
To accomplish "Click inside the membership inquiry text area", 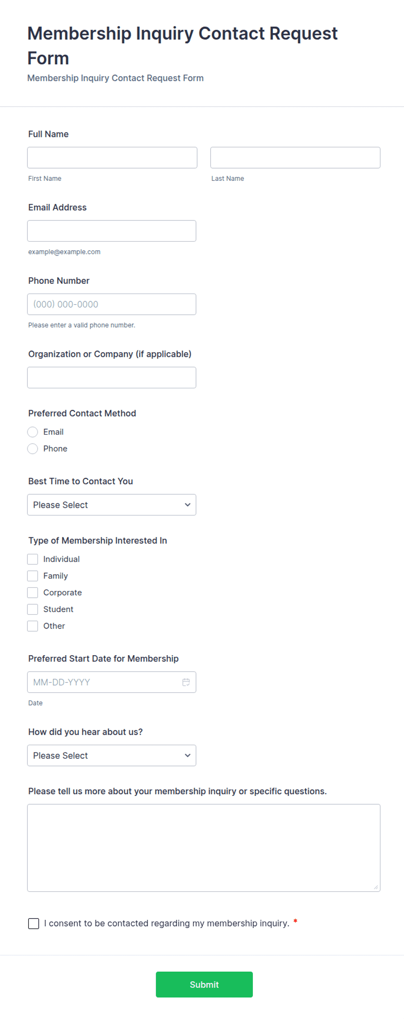I will pos(204,848).
